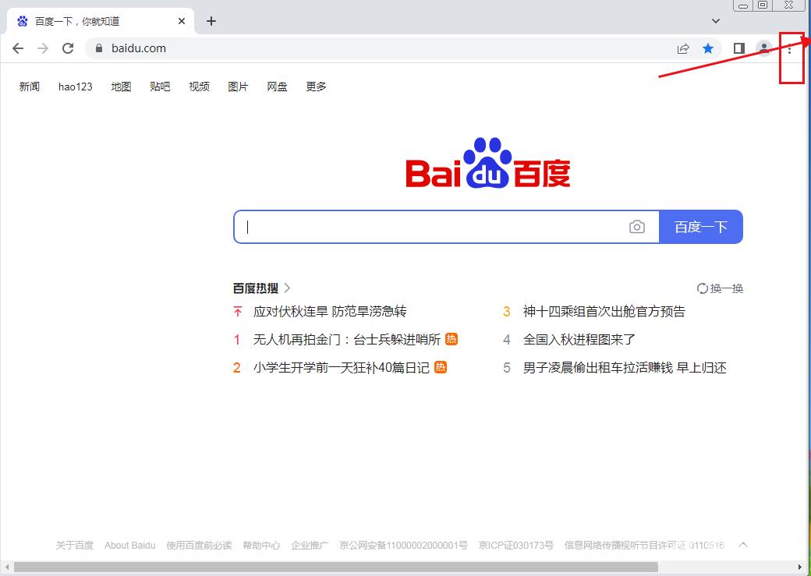811x576 pixels.
Task: Open a new tab with the plus button
Action: (211, 21)
